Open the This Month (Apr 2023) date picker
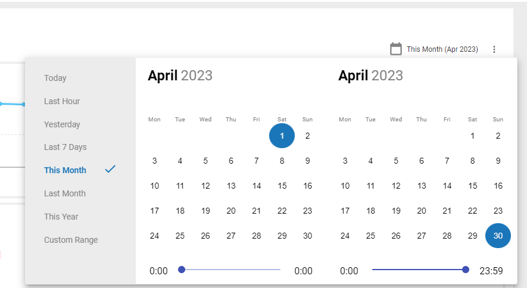 click(x=442, y=49)
